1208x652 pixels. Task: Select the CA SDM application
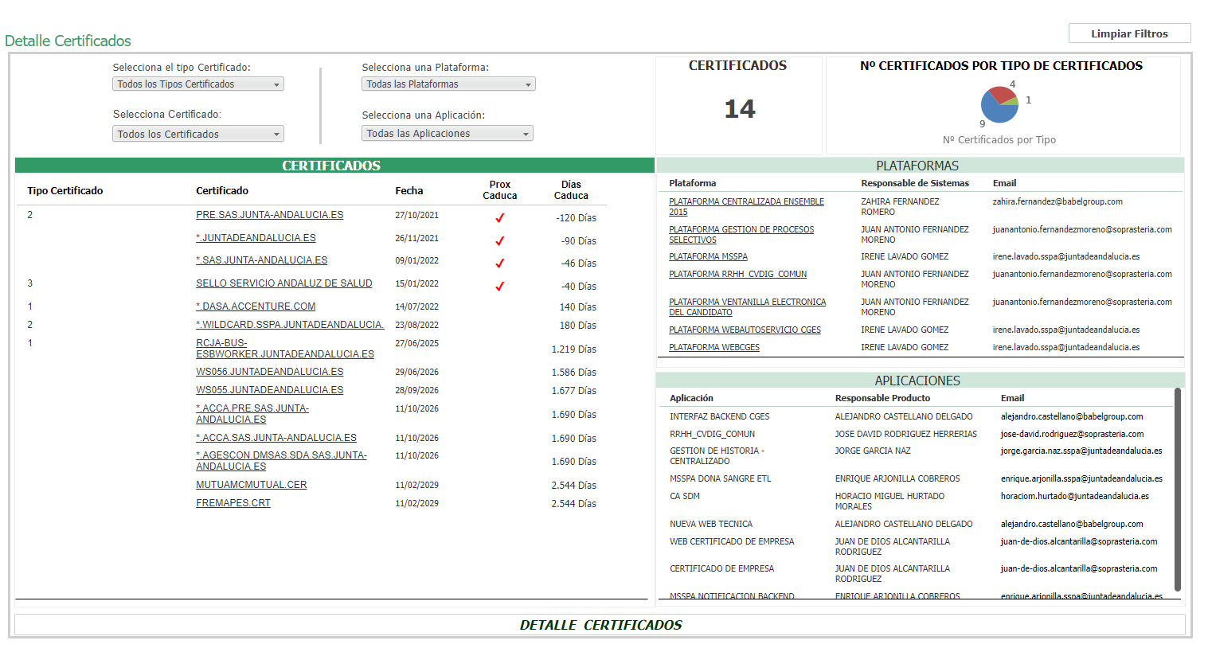(685, 497)
